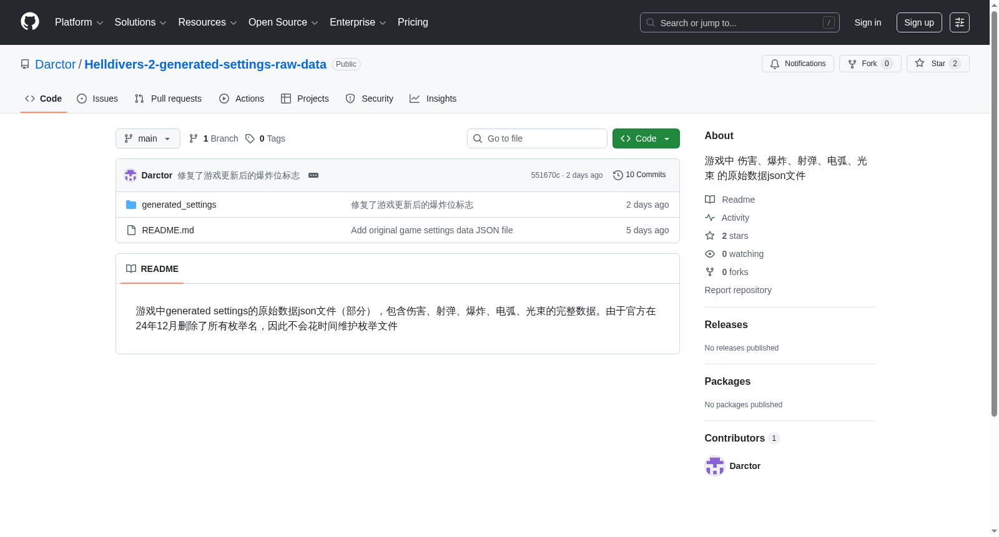The image size is (999, 537).
Task: Click the eye icon beside 0 watching
Action: click(x=710, y=254)
